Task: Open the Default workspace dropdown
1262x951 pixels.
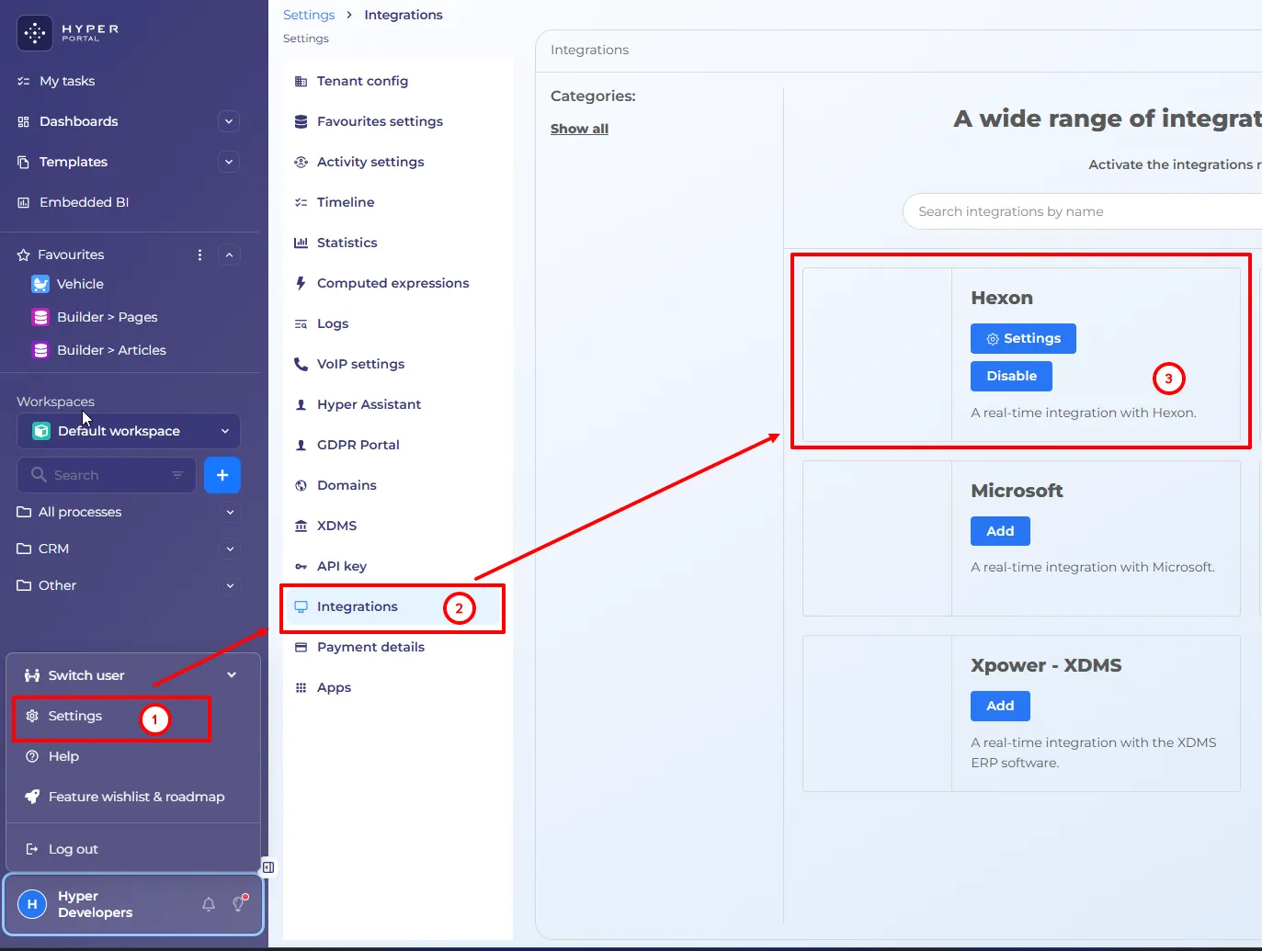Action: [x=129, y=431]
